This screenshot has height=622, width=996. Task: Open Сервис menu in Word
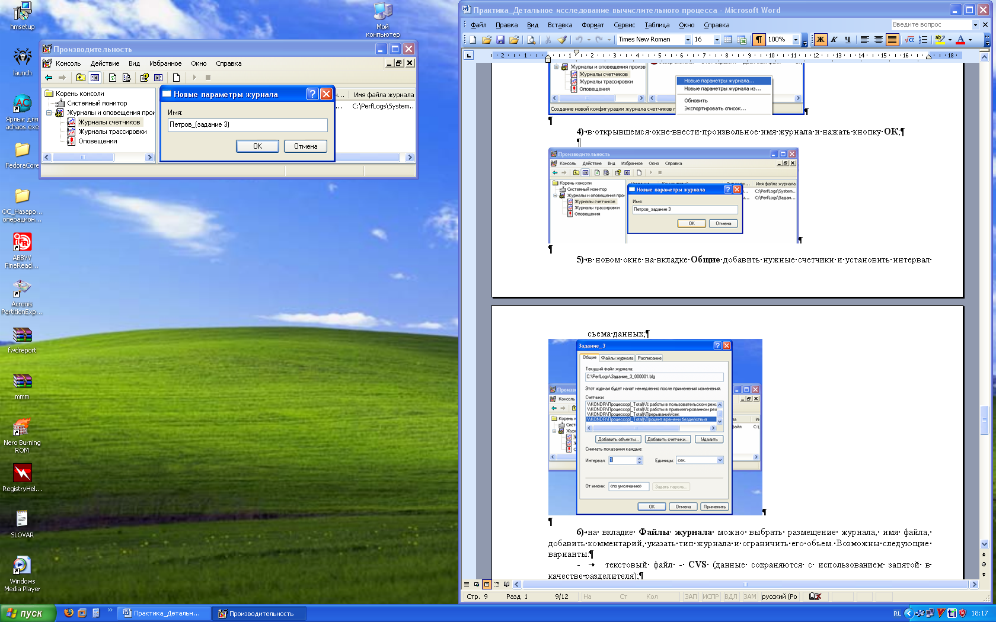point(624,25)
